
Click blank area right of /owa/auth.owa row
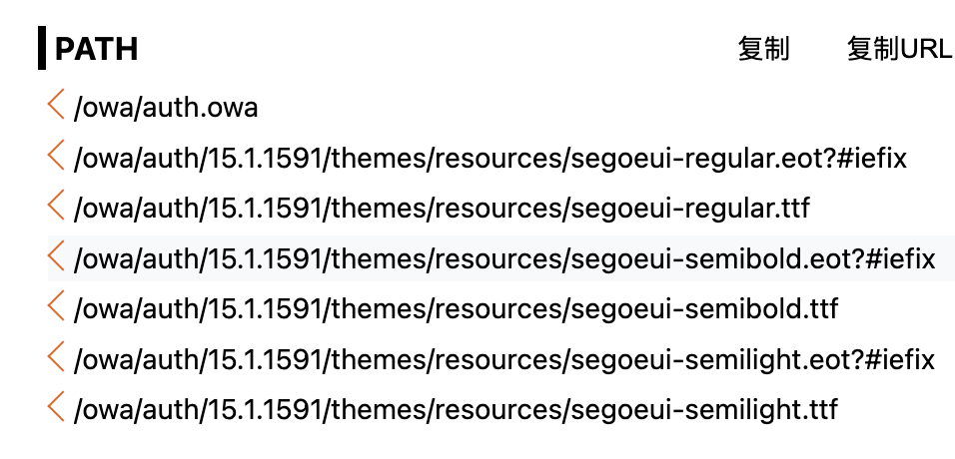point(599,108)
